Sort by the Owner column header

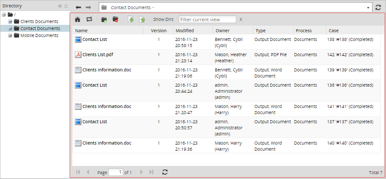click(222, 31)
